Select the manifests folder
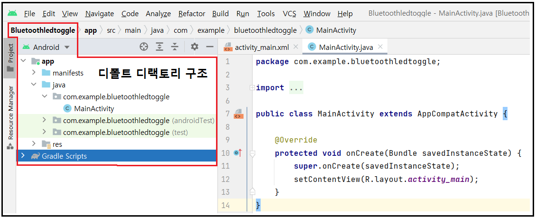Screen dimensions: 536x219 [68, 73]
